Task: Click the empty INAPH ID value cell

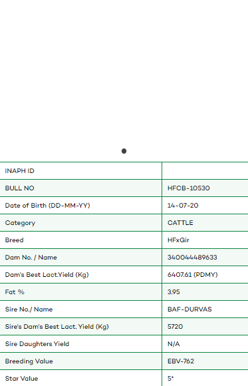Action: [205, 171]
